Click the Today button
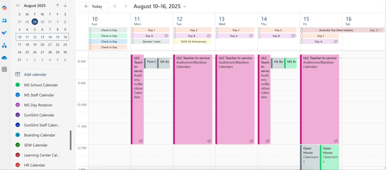 [x=93, y=6]
